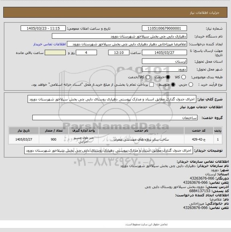Screen dimensions: 231x232
Task: Click deadline time field 12:10
Action: point(119,52)
